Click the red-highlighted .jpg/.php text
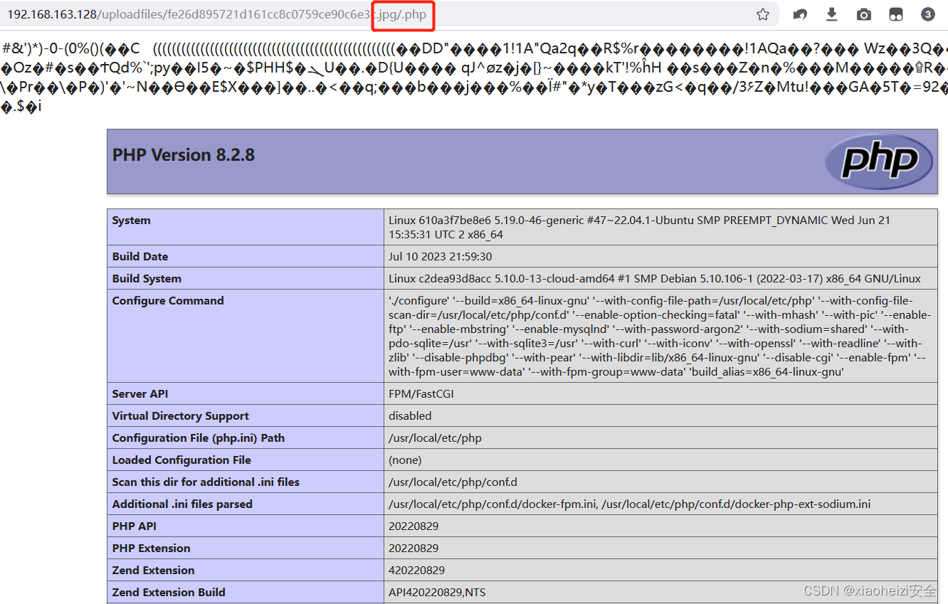The height and width of the screenshot is (604, 948). tap(403, 14)
